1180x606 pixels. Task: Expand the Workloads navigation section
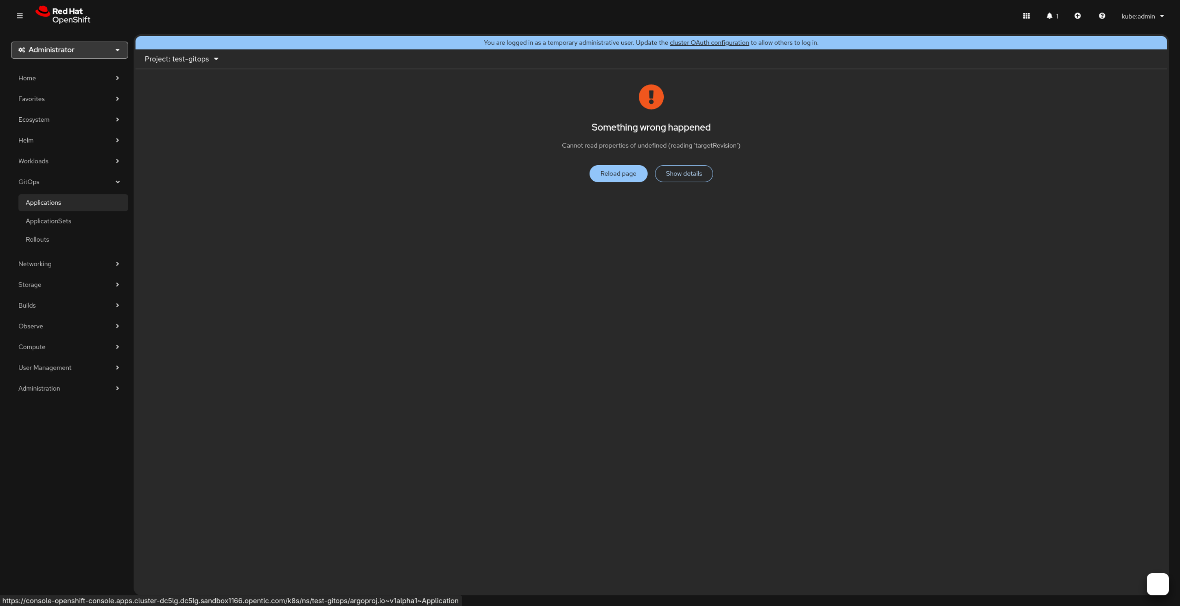pyautogui.click(x=69, y=161)
